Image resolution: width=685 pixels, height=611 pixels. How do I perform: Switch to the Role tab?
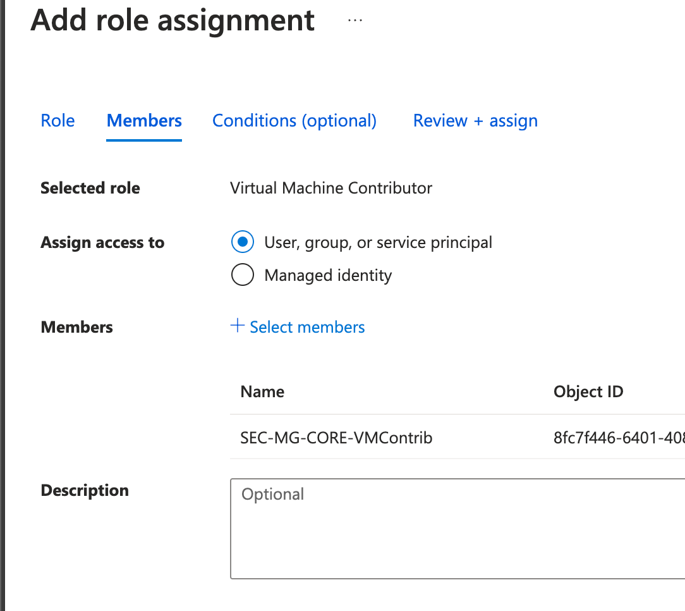58,121
